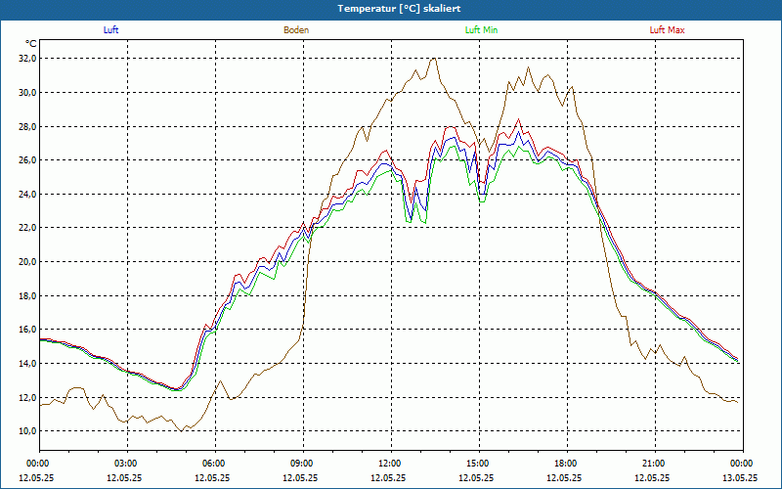Click the °C unit label on the axis
Image resolution: width=782 pixels, height=489 pixels.
pyautogui.click(x=31, y=43)
